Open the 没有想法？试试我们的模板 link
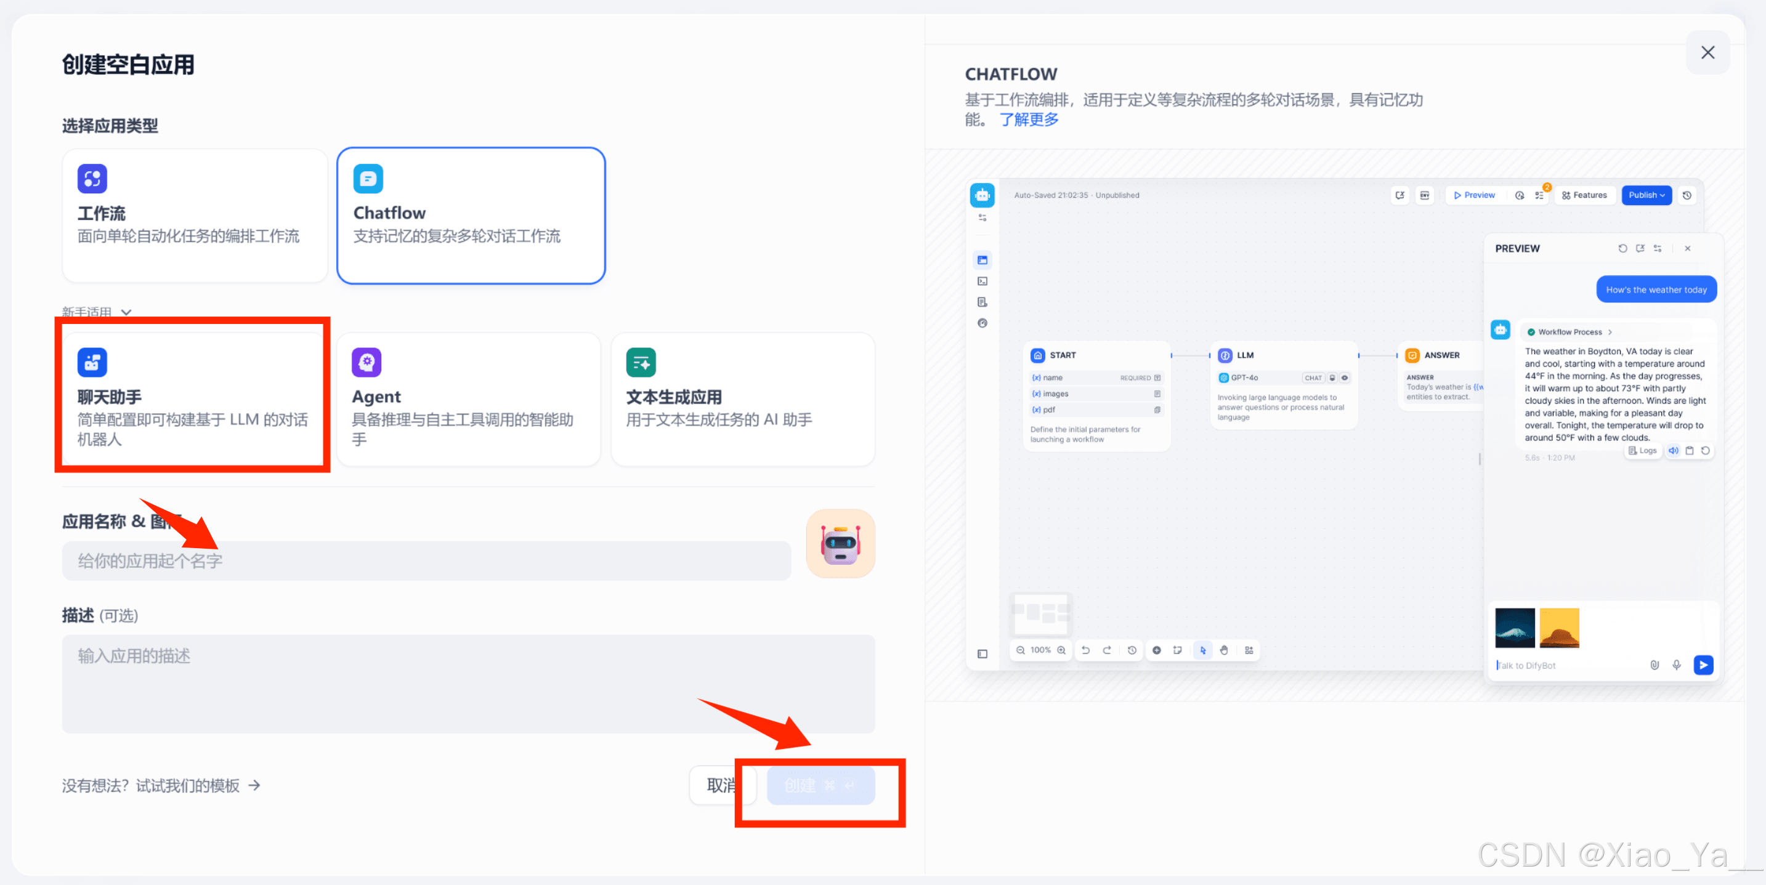 point(161,785)
